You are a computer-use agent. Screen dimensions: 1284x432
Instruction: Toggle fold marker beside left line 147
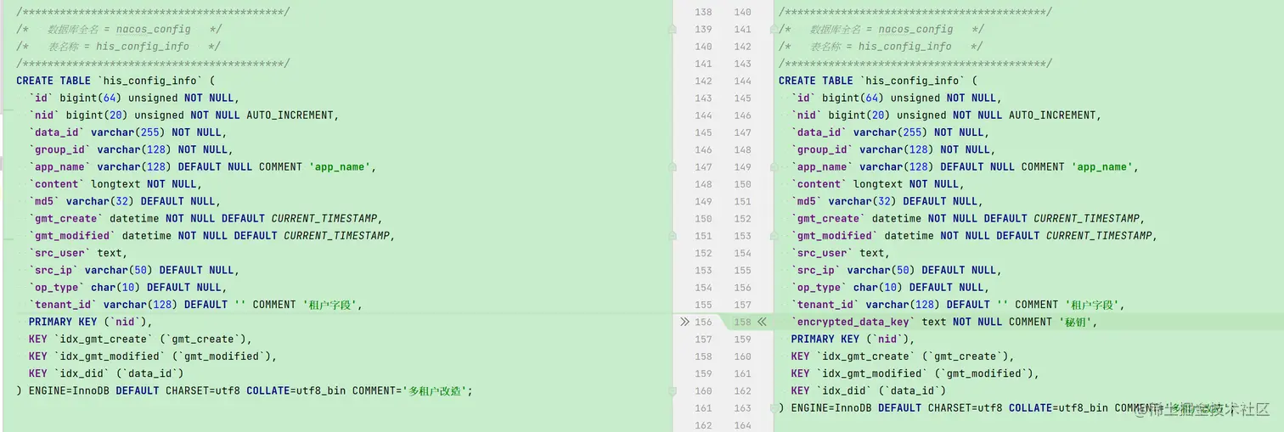point(672,166)
